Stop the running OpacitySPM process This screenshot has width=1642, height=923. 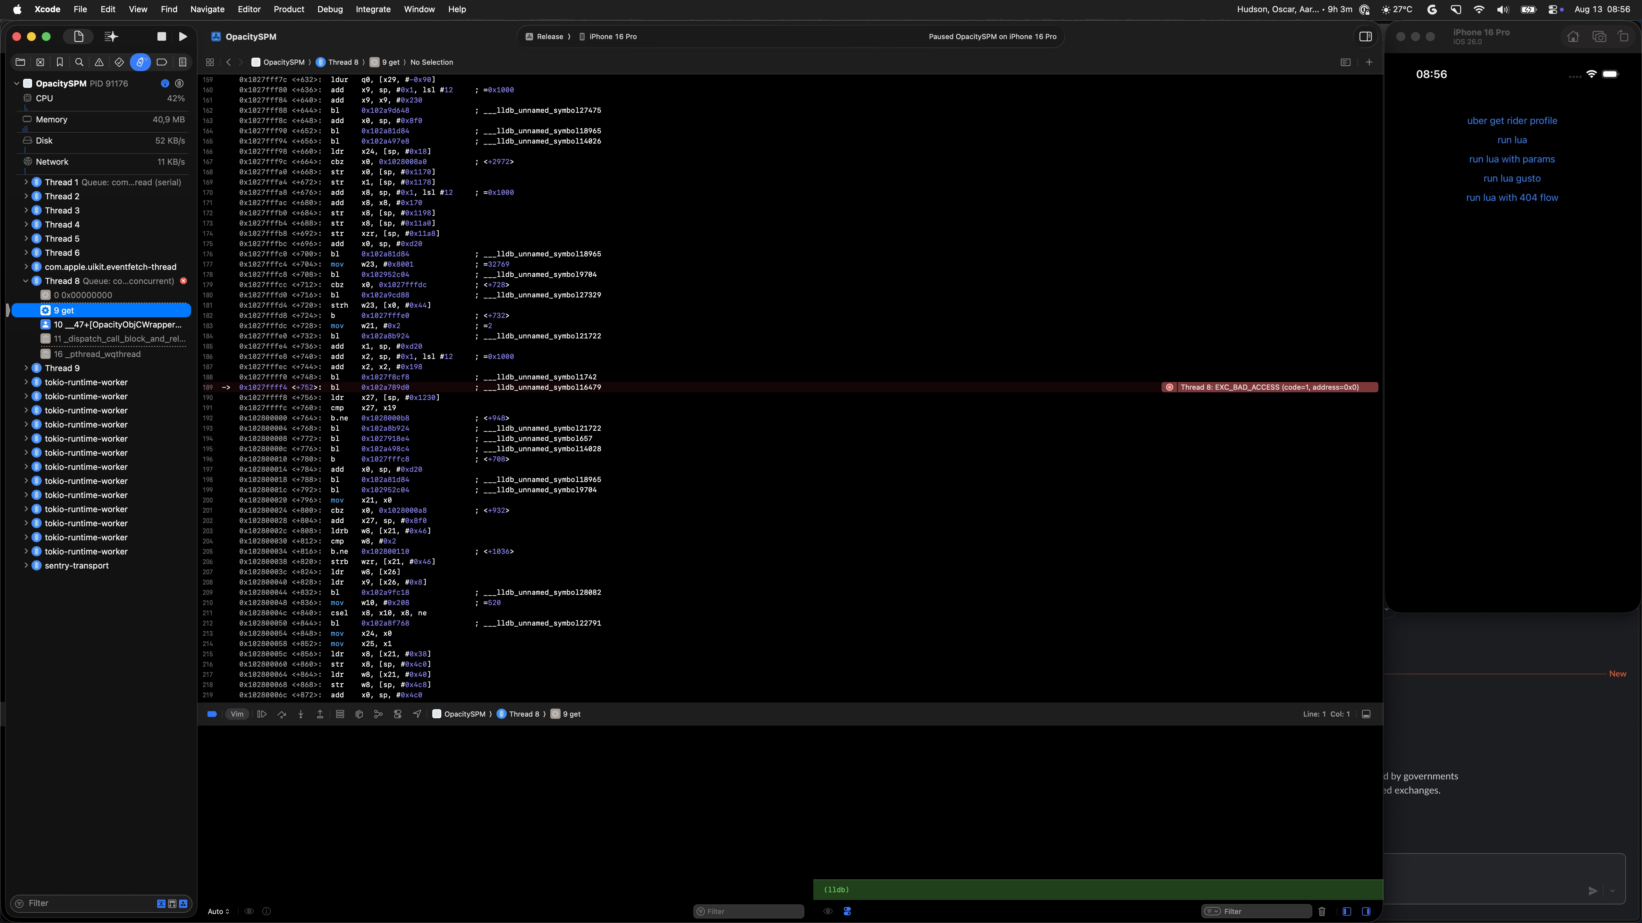pos(161,36)
